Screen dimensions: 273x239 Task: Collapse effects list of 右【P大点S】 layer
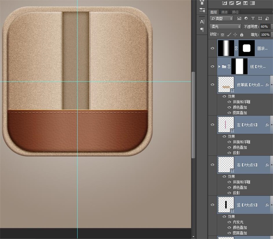(272, 165)
